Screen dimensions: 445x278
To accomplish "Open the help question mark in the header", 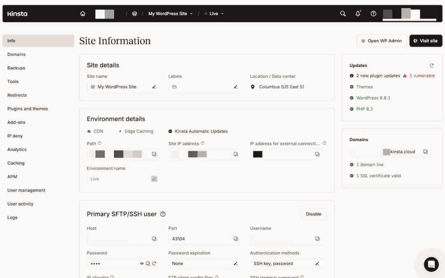I will 373,13.
